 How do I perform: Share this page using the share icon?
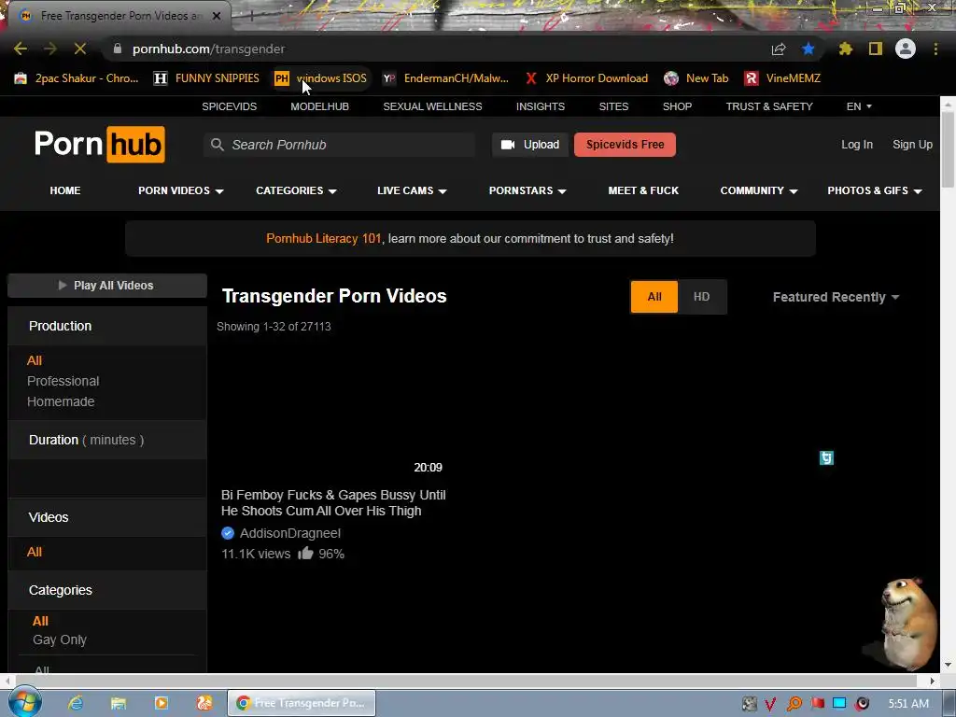coord(779,49)
